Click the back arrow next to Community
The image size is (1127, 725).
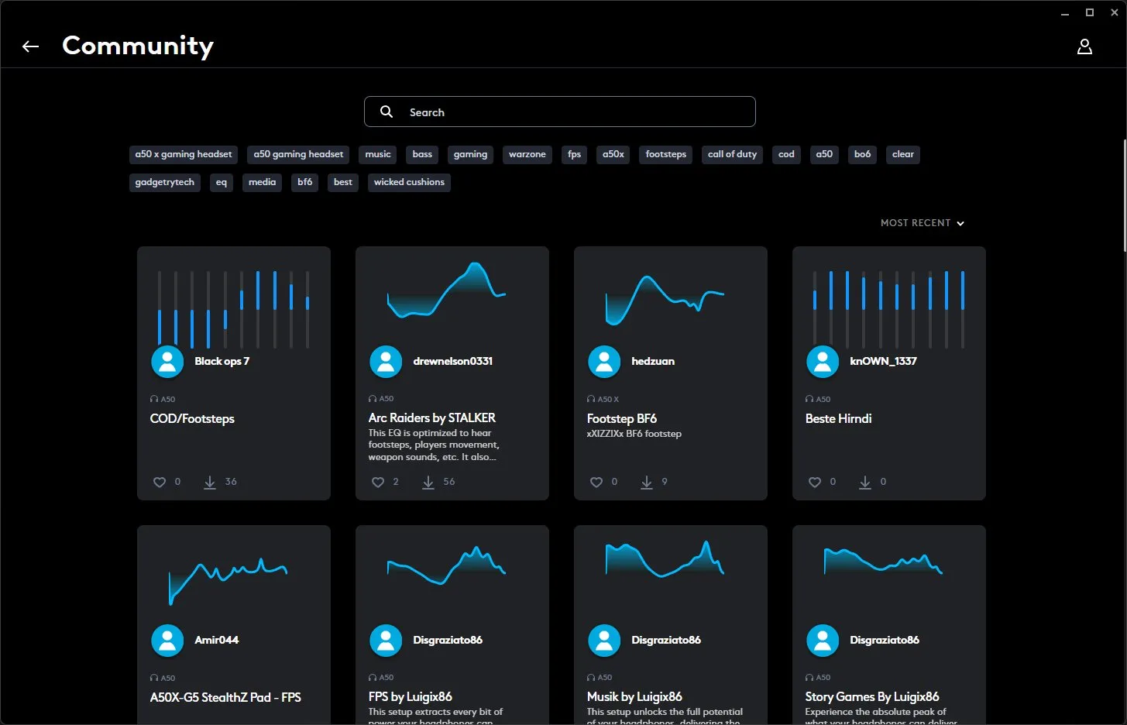[30, 46]
